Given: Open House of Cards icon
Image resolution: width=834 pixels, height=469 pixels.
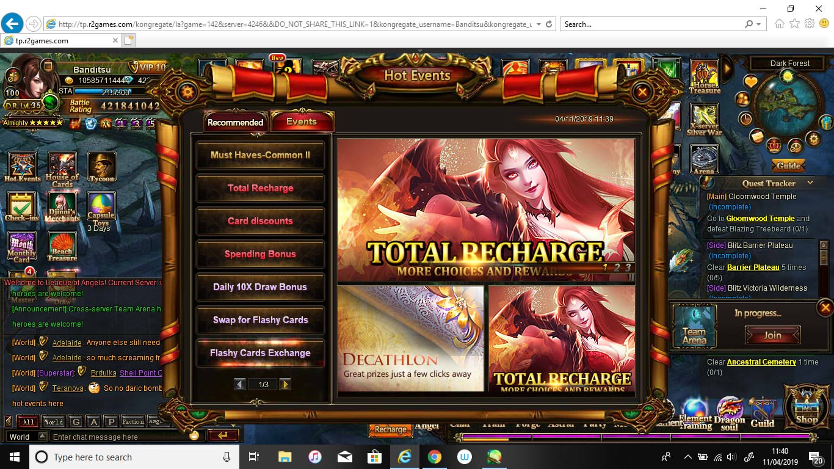Looking at the screenshot, I should click(62, 169).
